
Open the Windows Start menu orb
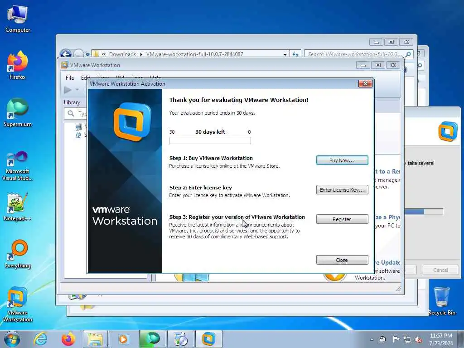12,339
